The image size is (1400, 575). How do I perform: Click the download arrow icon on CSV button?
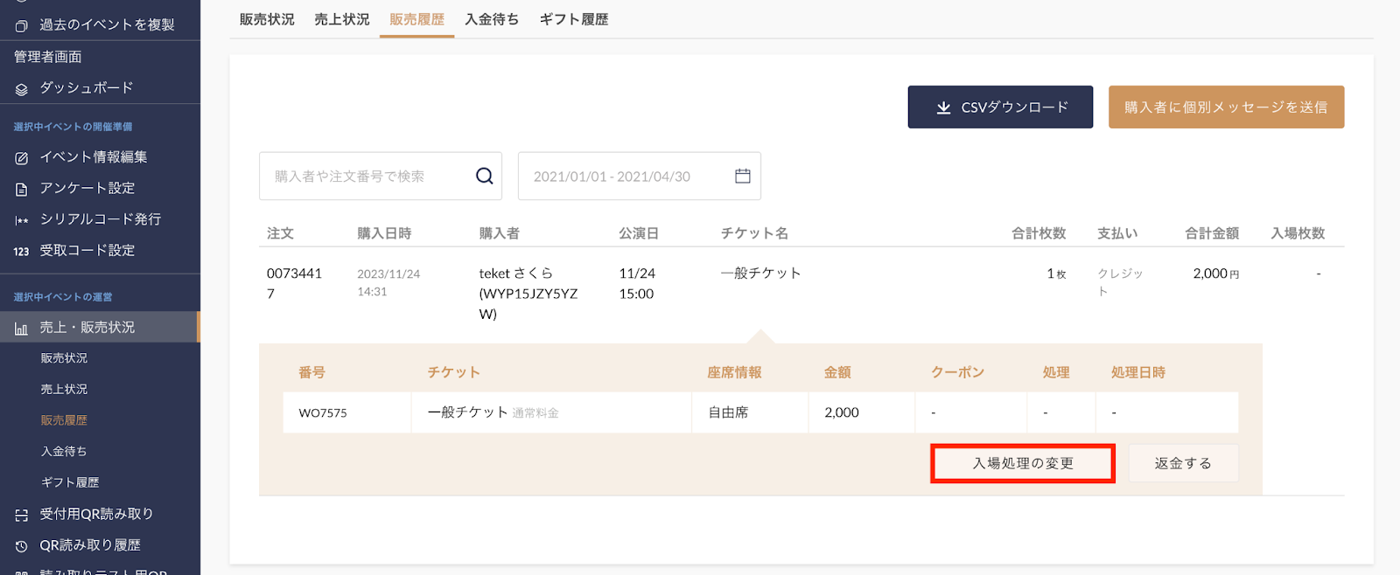point(943,107)
